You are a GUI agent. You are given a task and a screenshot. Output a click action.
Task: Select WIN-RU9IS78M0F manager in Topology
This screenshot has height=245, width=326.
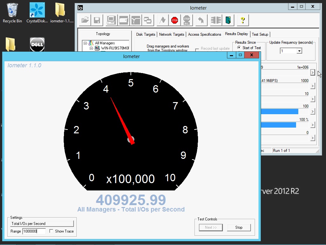115,48
